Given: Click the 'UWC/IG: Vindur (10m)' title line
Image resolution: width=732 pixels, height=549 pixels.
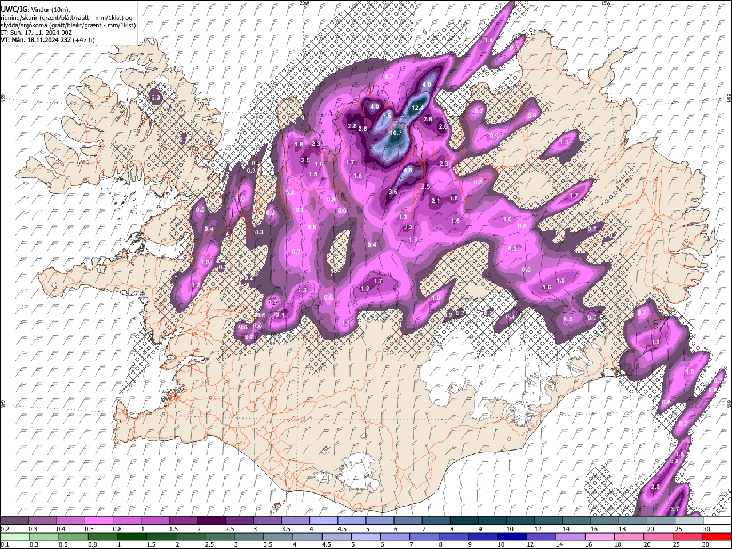Looking at the screenshot, I should [35, 9].
